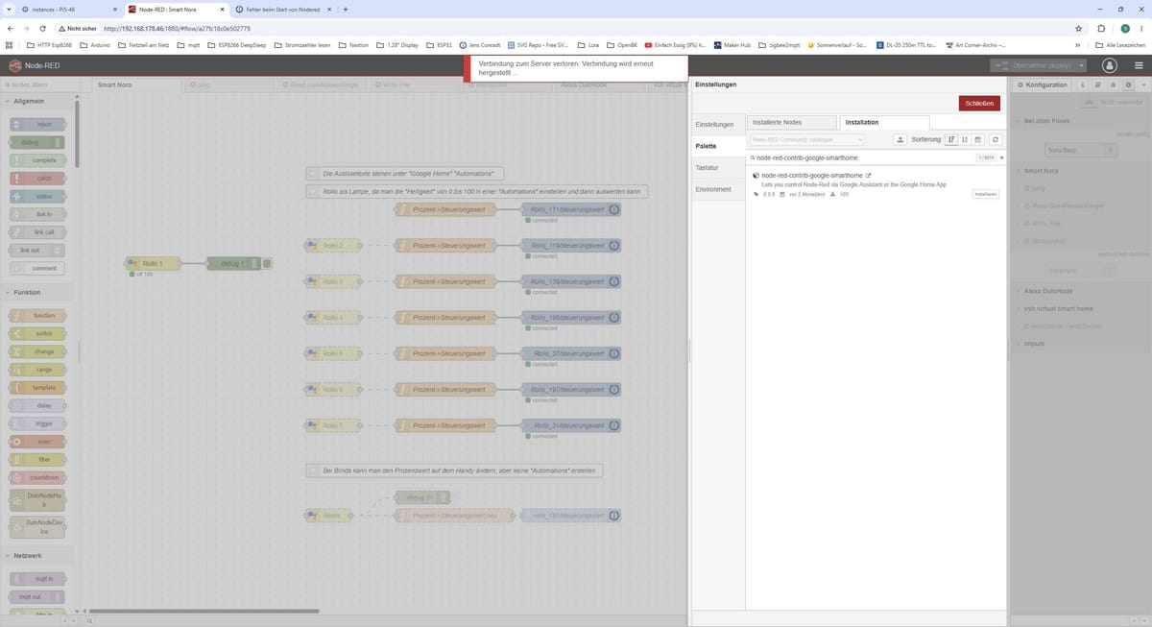This screenshot has height=627, width=1152.
Task: Install node-red-contrib-google-smarthome module
Action: click(986, 194)
